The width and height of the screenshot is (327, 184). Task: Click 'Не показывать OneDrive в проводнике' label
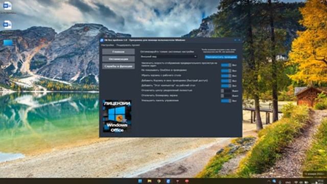click(x=164, y=71)
